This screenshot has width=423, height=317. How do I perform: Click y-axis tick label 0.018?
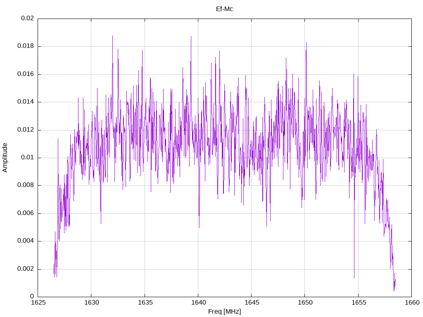tap(26, 46)
